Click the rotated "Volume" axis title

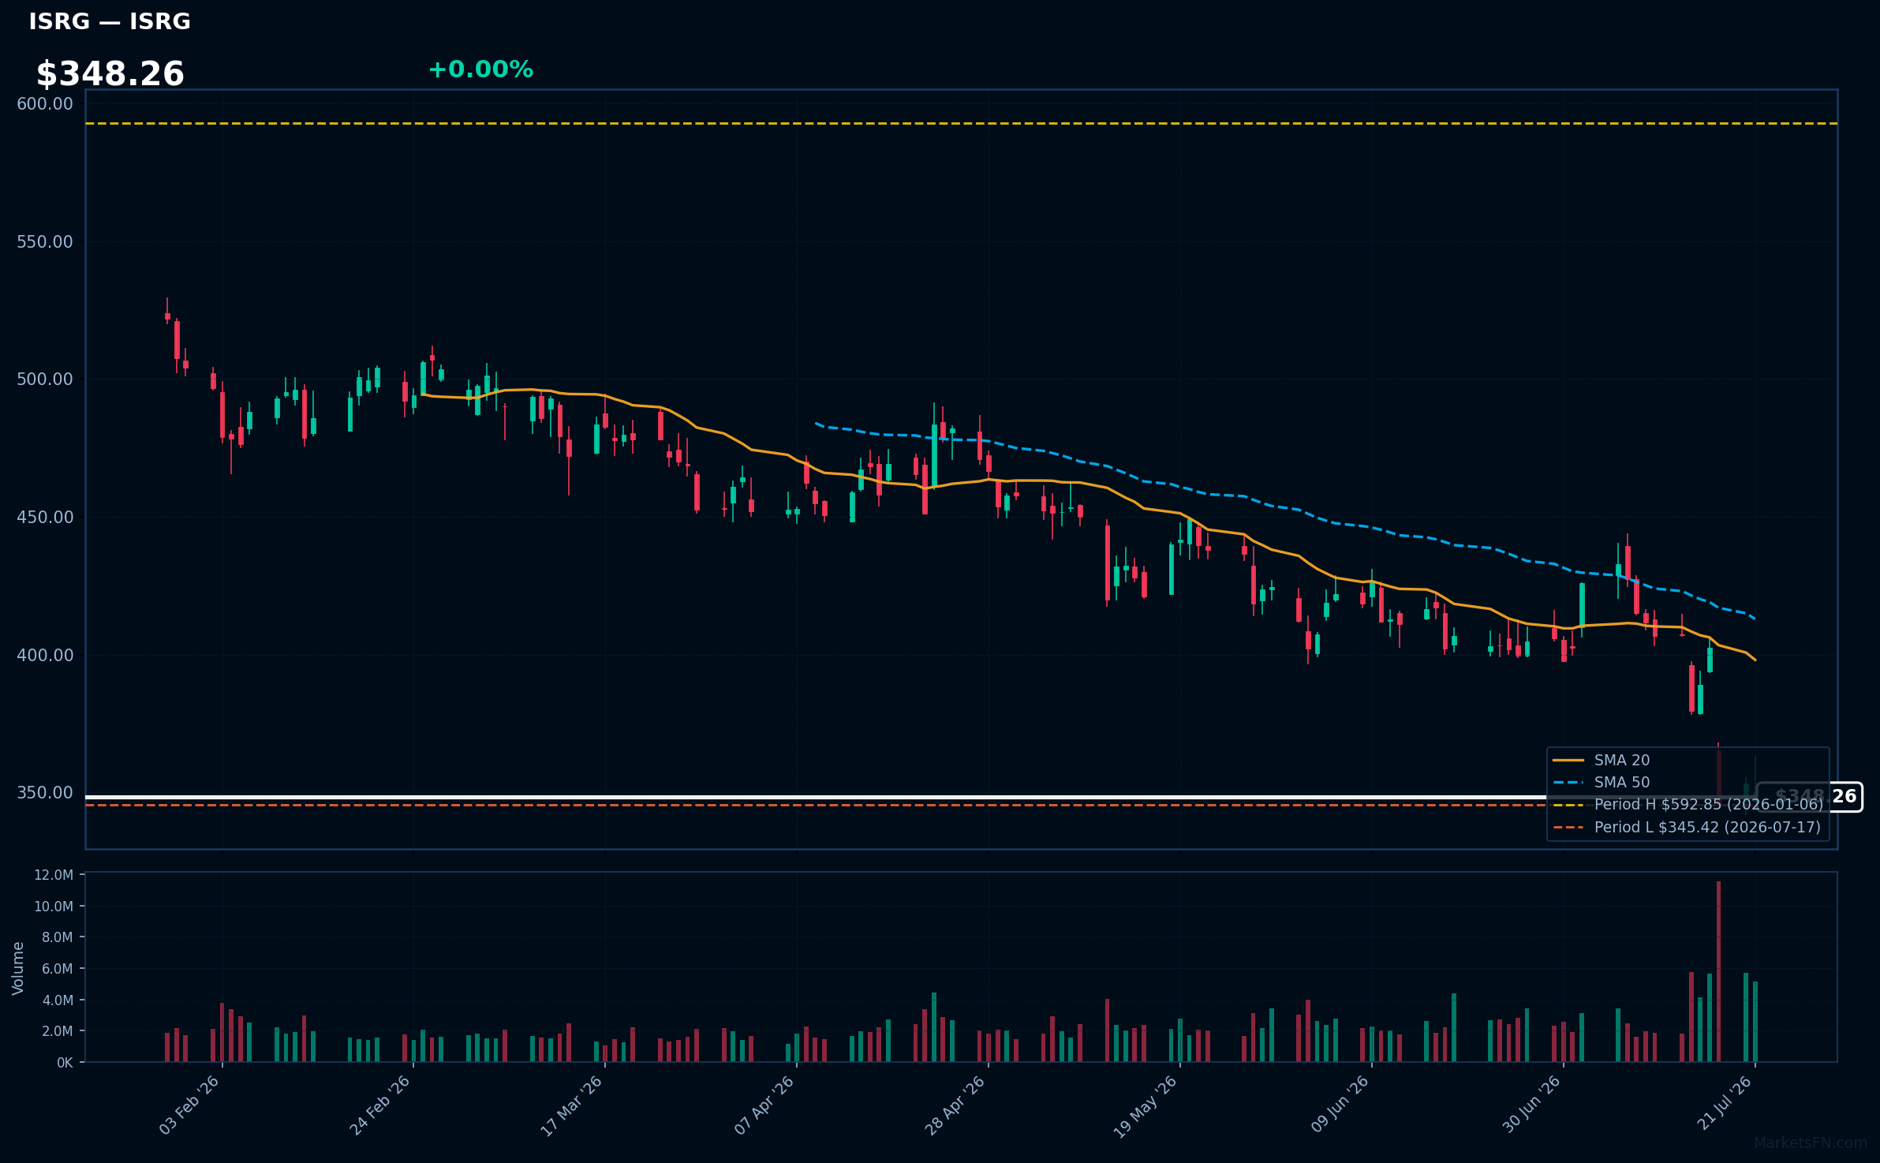coord(18,968)
